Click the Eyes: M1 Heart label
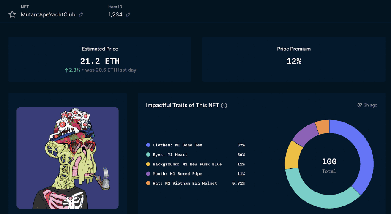The height and width of the screenshot is (214, 391). pos(170,155)
